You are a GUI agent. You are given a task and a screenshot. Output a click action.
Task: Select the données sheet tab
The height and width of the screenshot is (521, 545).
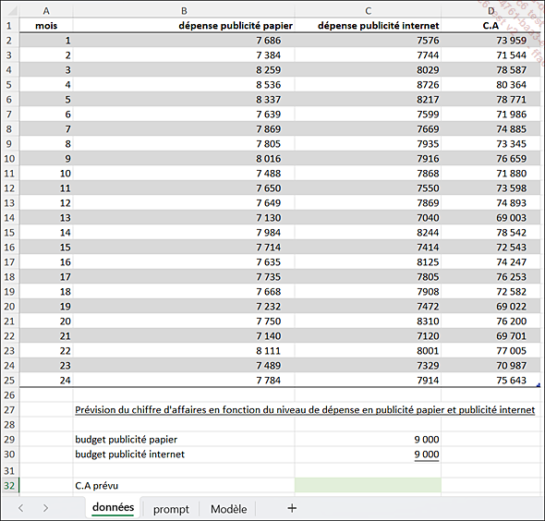click(114, 507)
